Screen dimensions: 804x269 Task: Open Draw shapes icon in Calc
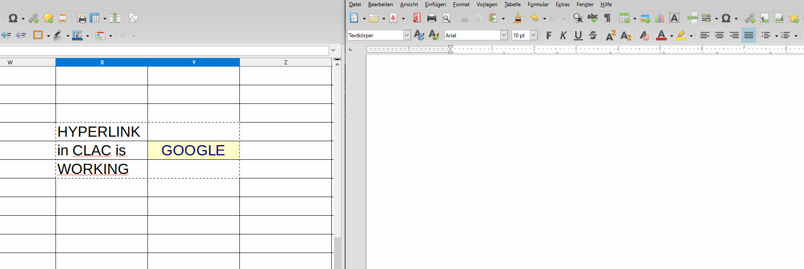tap(133, 18)
